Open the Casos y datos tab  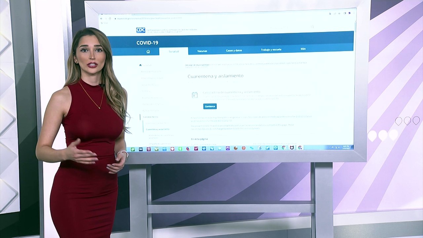tap(234, 50)
